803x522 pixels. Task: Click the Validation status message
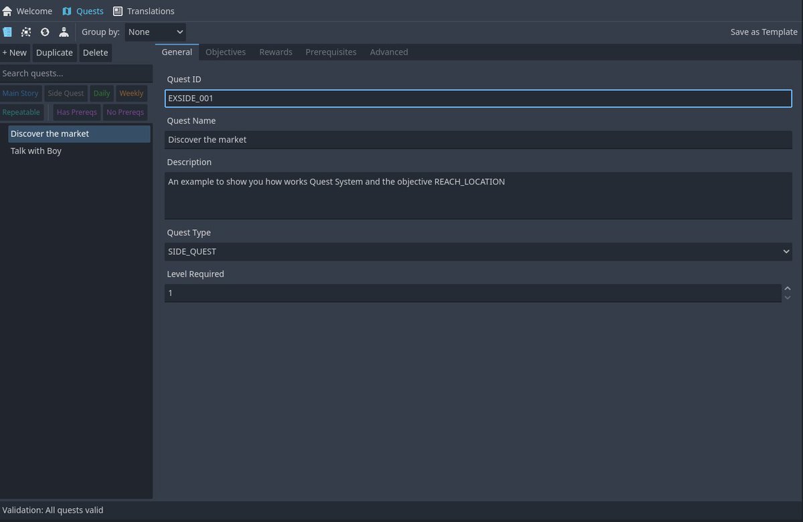(53, 510)
